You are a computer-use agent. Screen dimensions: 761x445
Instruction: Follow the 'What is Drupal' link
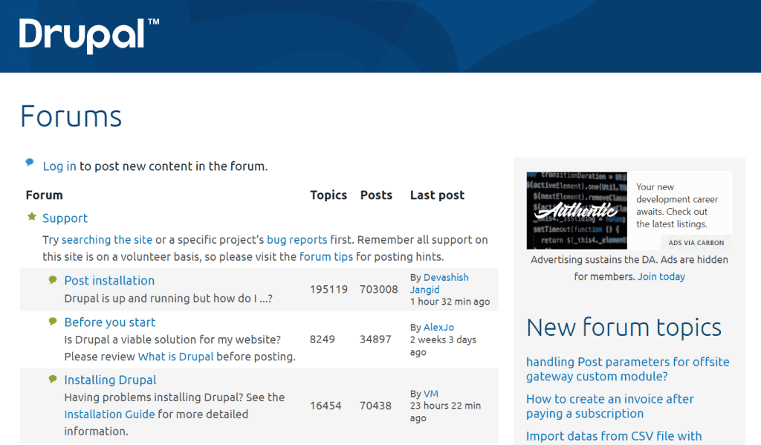coord(175,357)
